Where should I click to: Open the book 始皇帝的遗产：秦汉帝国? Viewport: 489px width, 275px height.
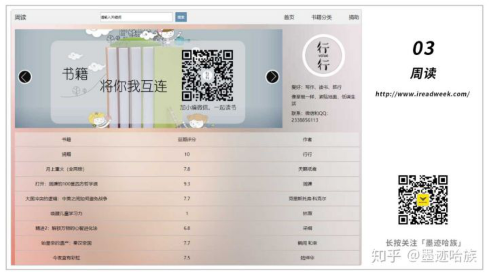pos(66,243)
